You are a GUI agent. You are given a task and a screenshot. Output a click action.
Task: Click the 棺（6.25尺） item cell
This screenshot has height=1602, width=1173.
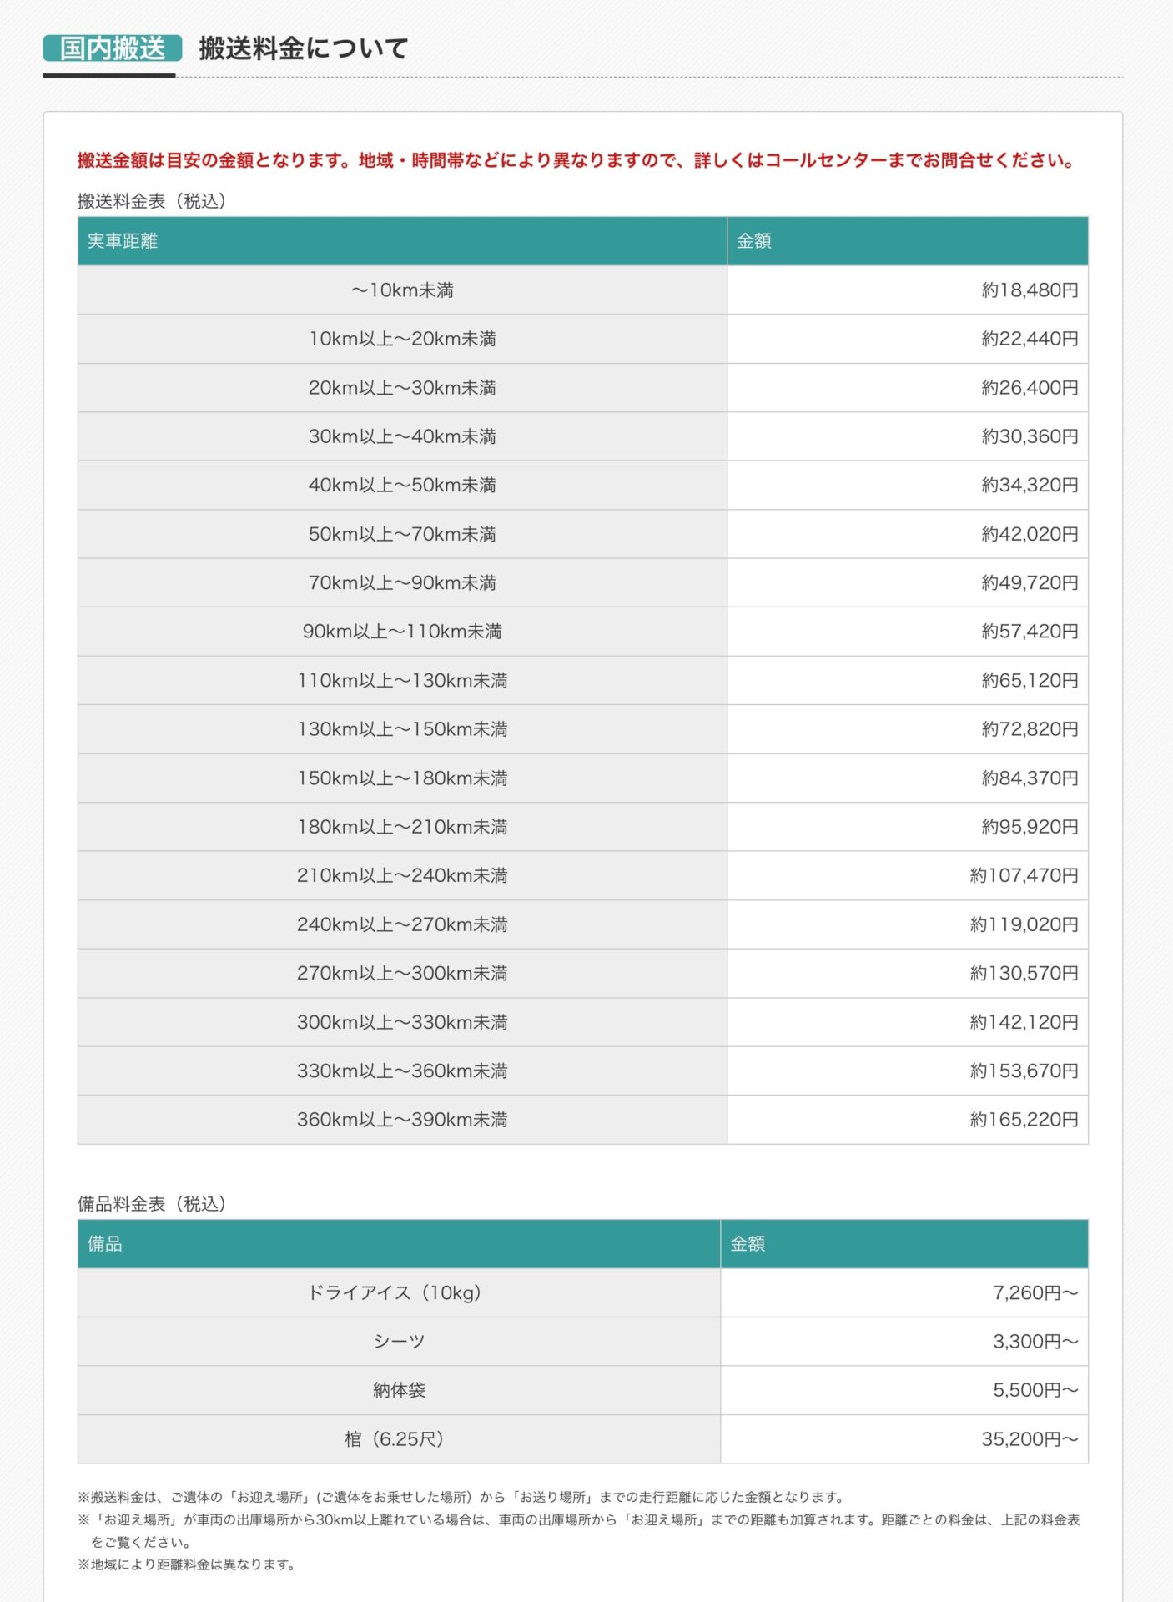(399, 1439)
